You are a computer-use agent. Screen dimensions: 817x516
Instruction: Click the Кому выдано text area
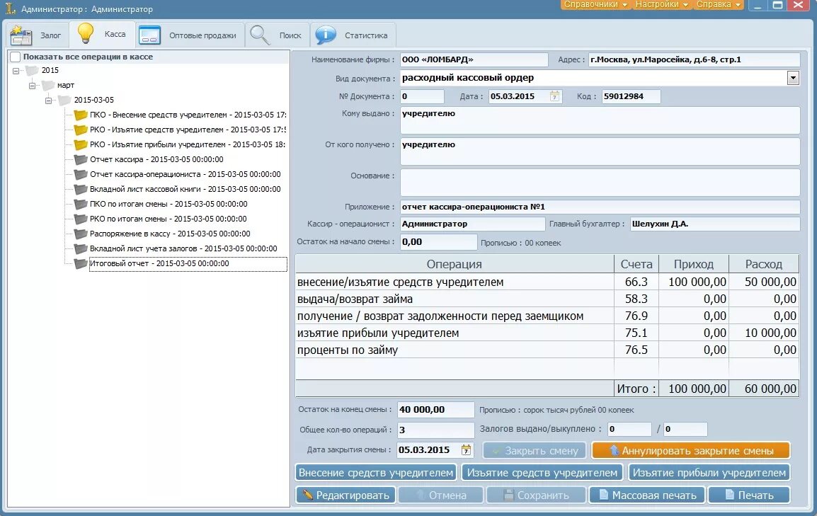pos(600,120)
